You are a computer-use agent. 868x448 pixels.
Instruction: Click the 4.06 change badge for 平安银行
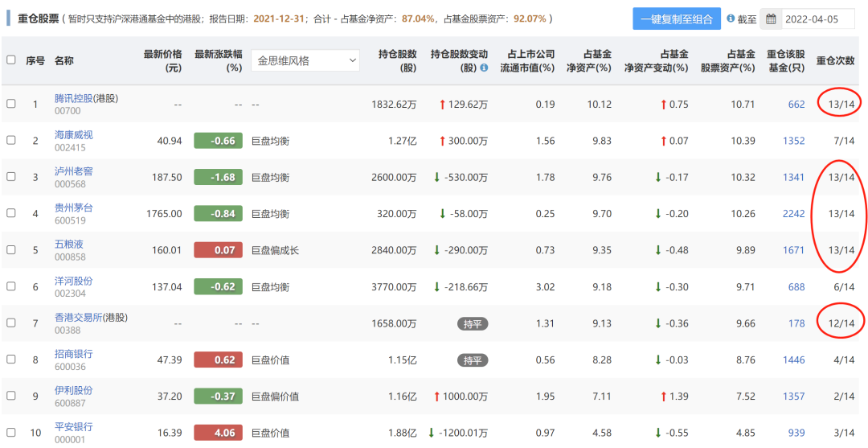tap(218, 433)
